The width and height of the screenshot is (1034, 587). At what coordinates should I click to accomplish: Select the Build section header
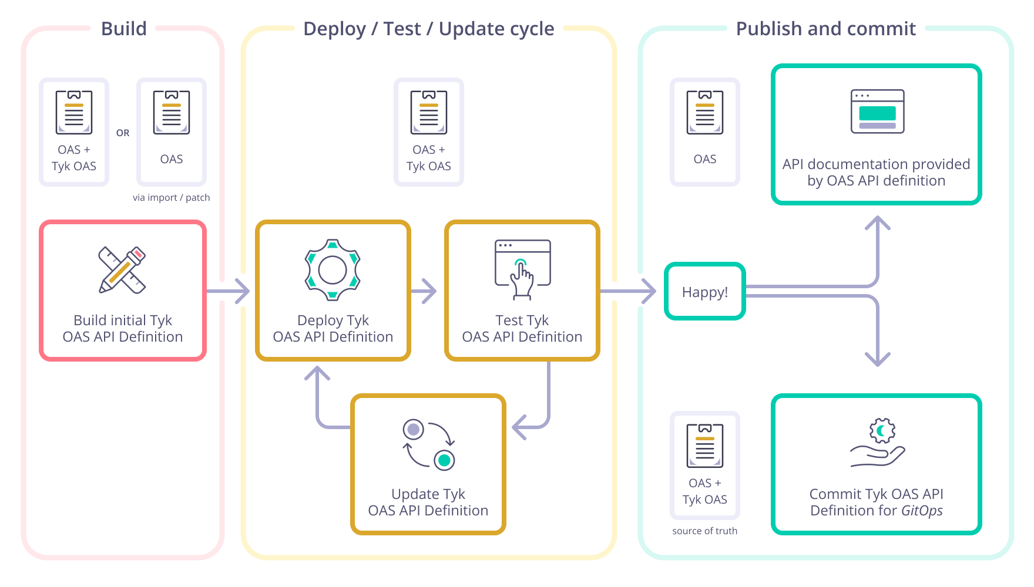coord(123,28)
